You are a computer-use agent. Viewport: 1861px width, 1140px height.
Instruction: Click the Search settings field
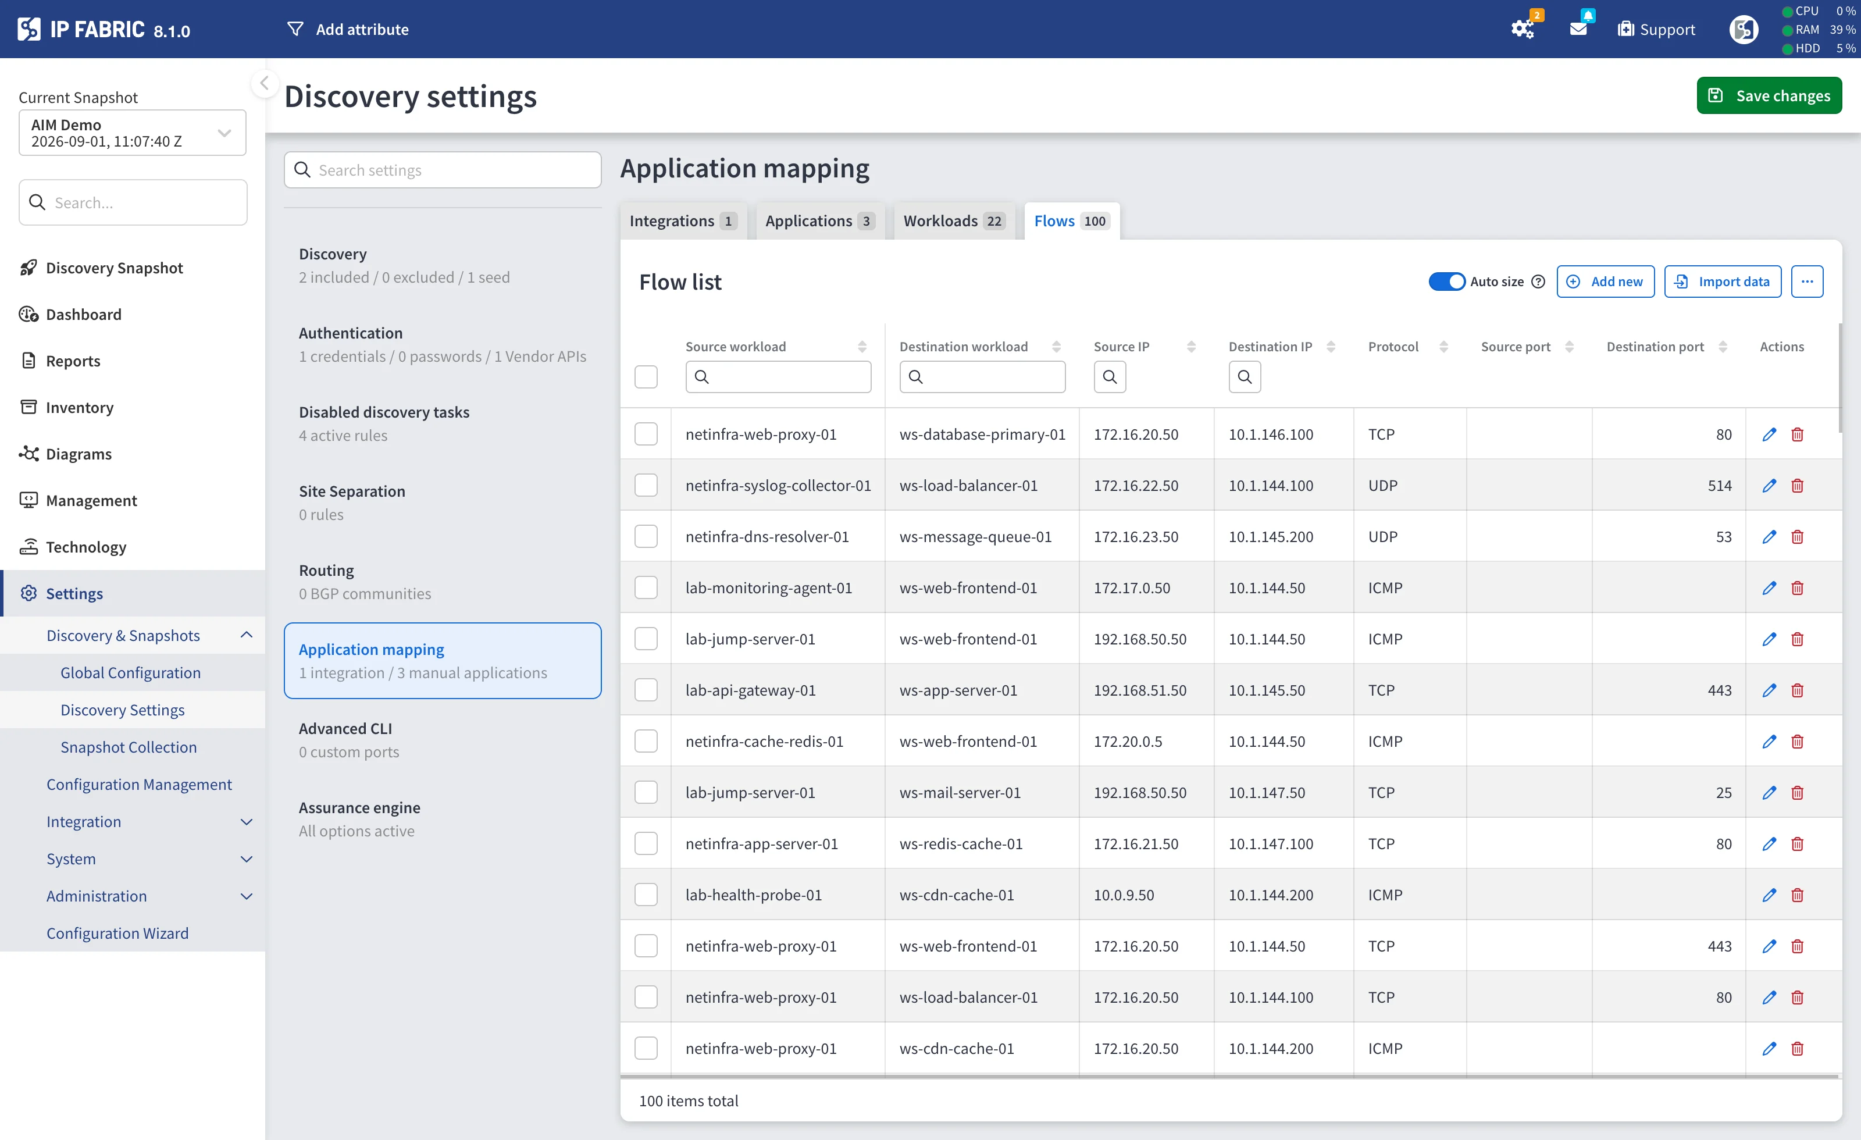coord(443,170)
